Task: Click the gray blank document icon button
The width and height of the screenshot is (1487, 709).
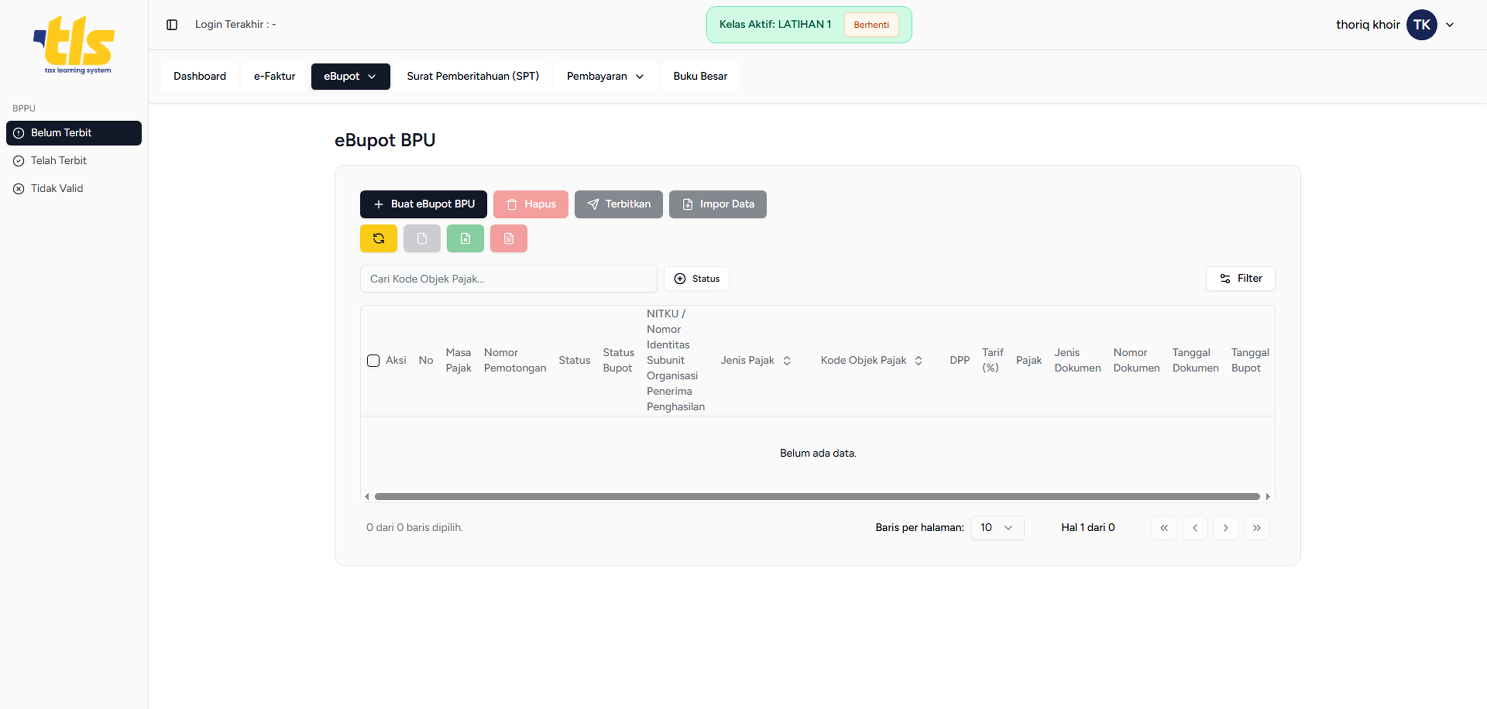Action: pos(421,238)
